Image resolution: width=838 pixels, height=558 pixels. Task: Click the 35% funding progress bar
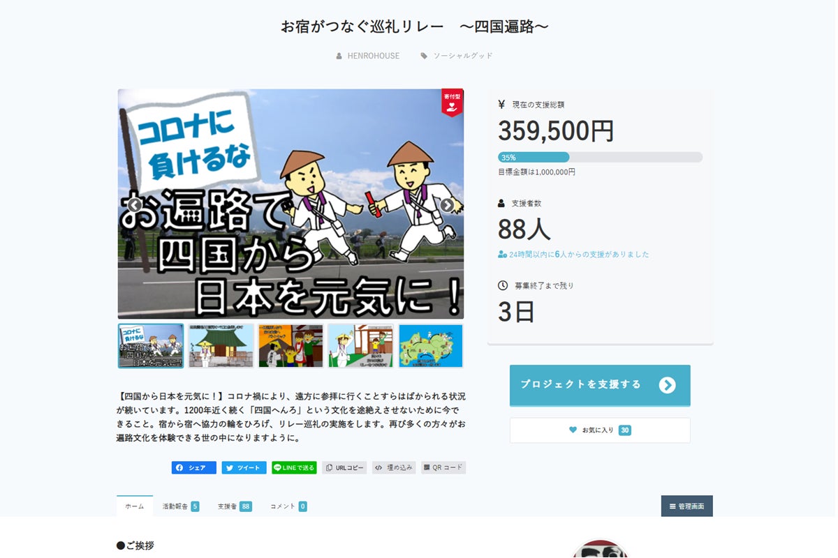600,158
